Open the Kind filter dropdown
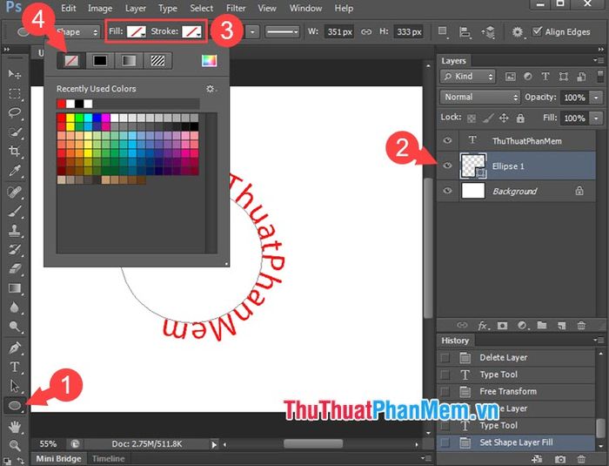The width and height of the screenshot is (609, 466). (468, 77)
